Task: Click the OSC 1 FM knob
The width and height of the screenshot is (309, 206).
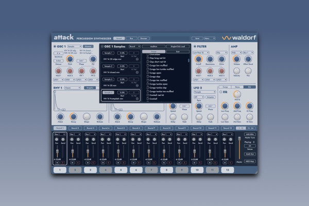Action: tap(93, 59)
